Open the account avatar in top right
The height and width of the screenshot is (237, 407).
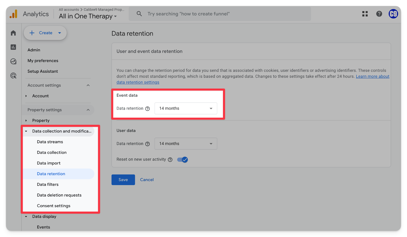393,14
